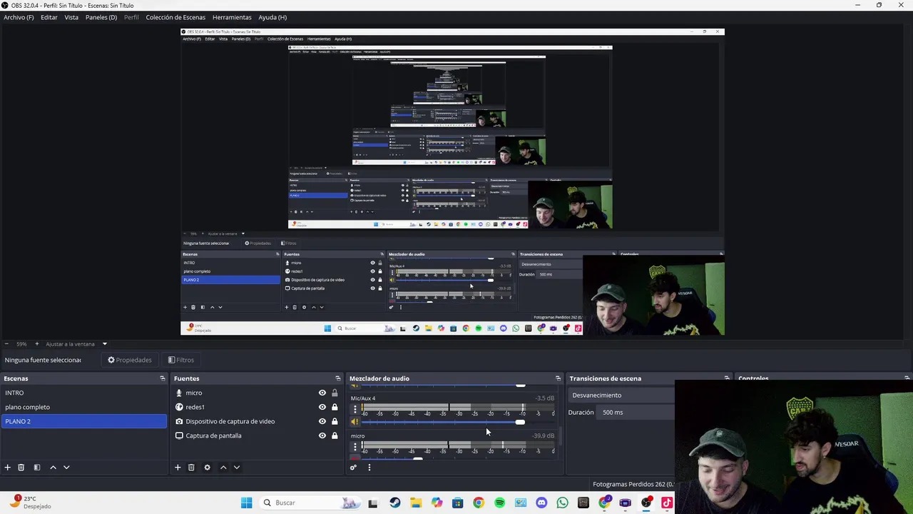
Task: Open Mic/Aux 4 channel options dots
Action: coord(355,409)
